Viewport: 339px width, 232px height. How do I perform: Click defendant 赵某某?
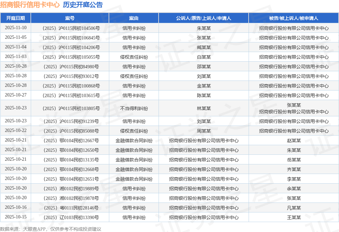(x=294, y=141)
